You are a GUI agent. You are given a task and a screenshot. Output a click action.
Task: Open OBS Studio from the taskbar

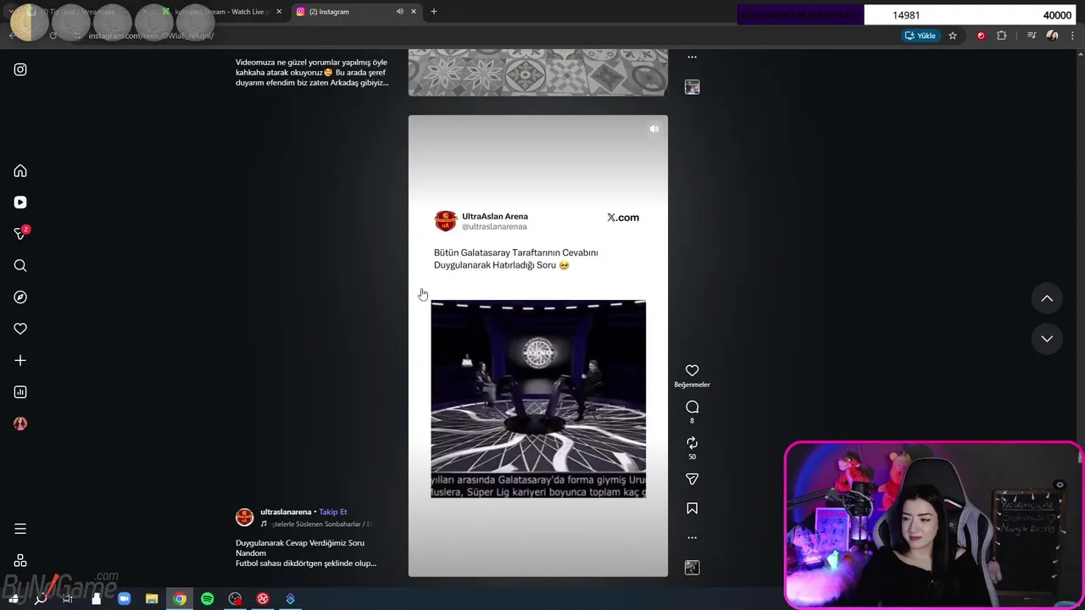(x=235, y=599)
